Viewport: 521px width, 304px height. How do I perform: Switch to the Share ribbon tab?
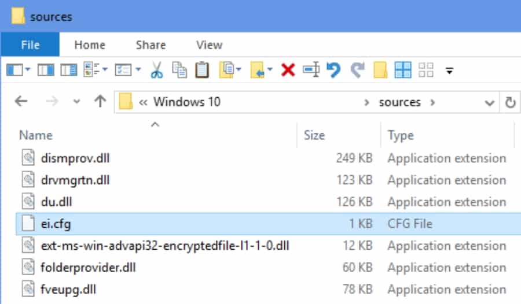(x=151, y=45)
